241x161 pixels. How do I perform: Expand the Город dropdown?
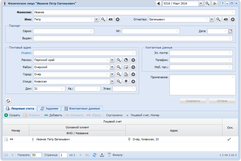112,74
